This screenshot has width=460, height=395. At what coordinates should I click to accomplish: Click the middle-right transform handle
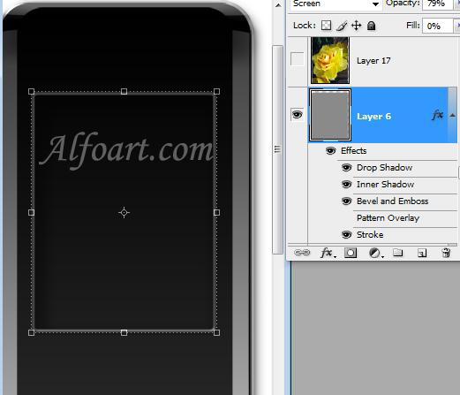(216, 212)
